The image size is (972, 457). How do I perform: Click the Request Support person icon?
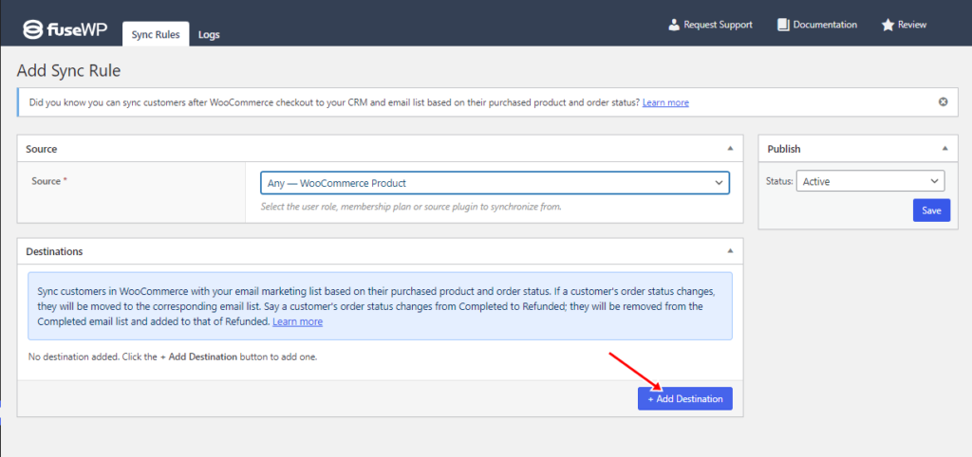[x=674, y=25]
